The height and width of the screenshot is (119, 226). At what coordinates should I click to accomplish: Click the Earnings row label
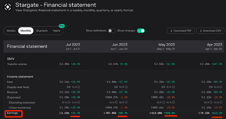pyautogui.click(x=12, y=113)
